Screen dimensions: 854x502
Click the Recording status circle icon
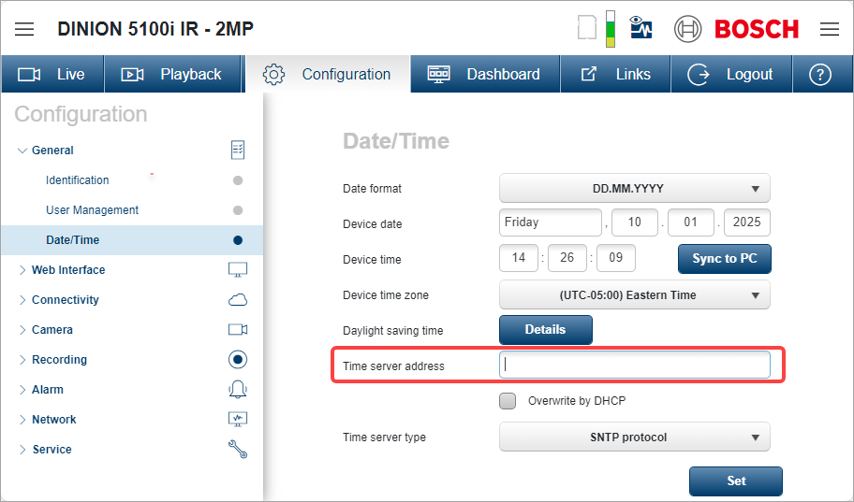[238, 360]
